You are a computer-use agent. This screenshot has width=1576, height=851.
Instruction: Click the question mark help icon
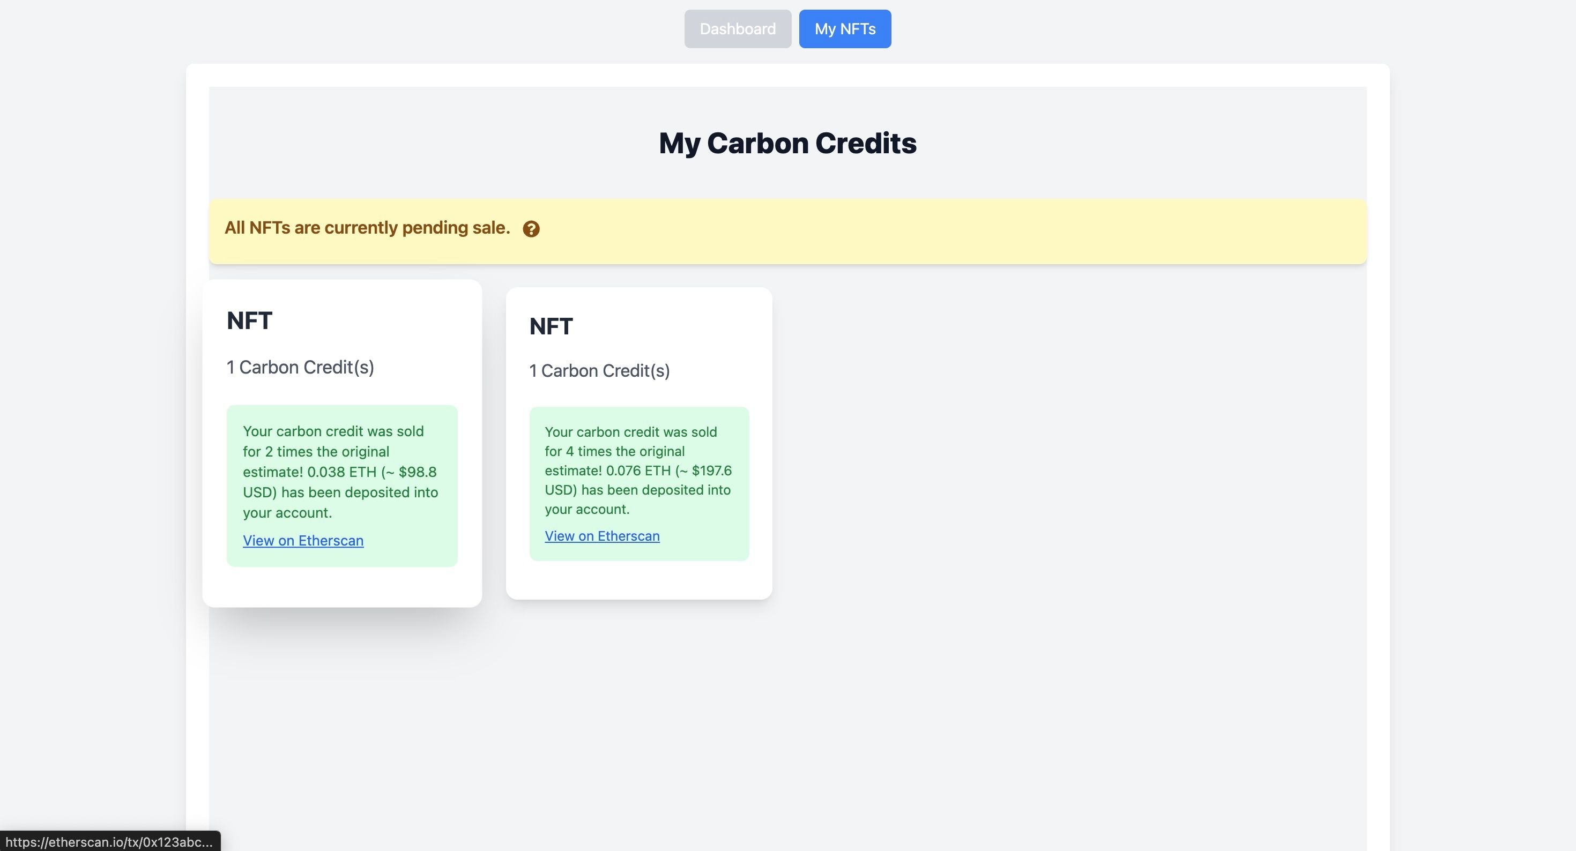click(531, 229)
